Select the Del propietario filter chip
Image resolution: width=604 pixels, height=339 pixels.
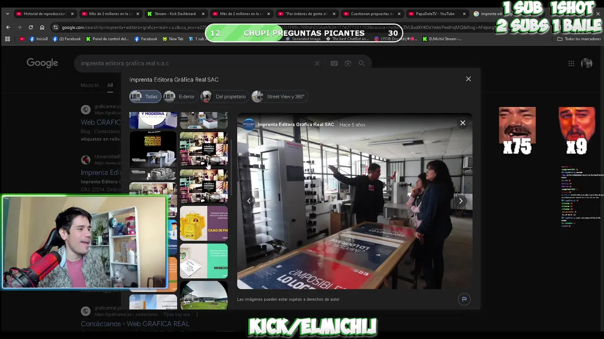[225, 97]
